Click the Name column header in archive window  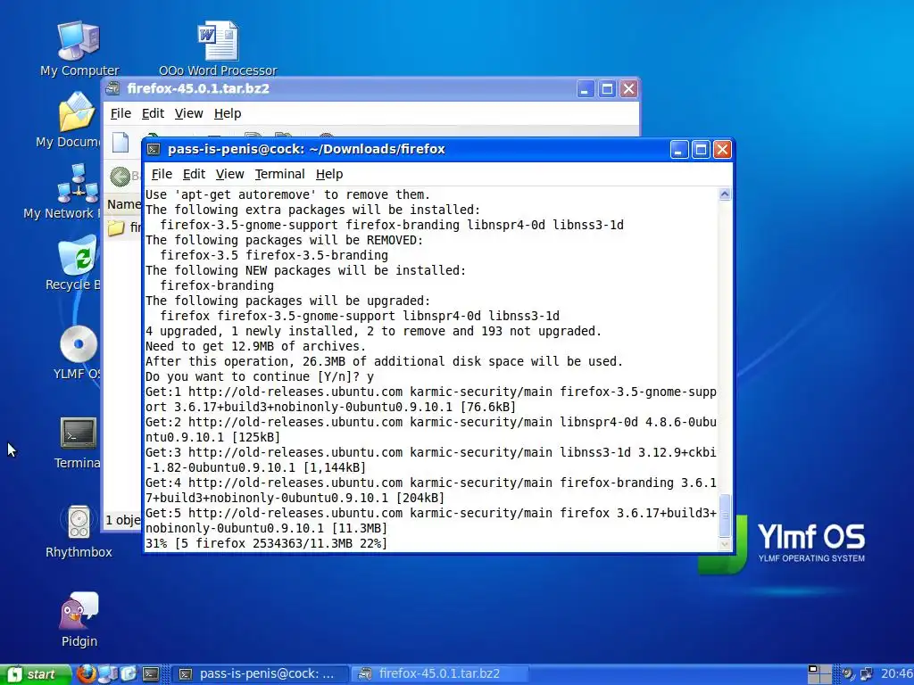[x=123, y=204]
